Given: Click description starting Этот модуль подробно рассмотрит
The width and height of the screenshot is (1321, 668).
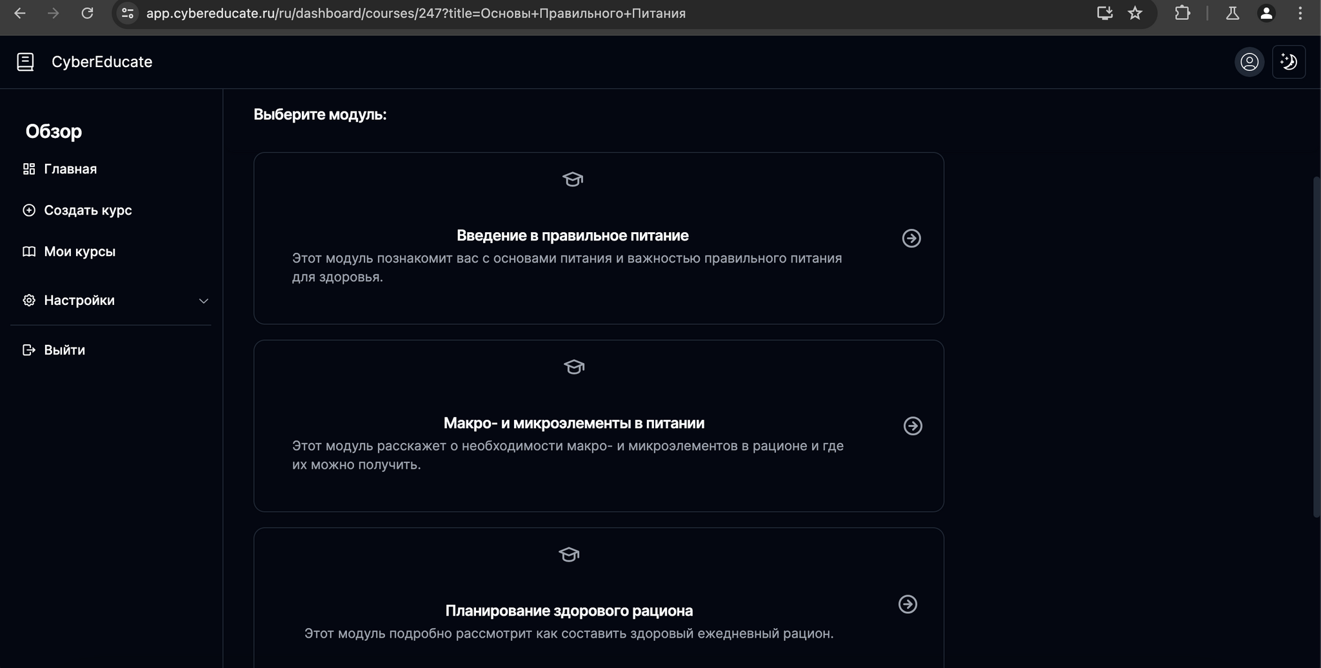Looking at the screenshot, I should 569,634.
